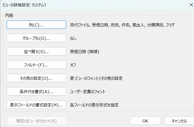Open the 列(C)... columns settings
Screen dimensions: 194x127
[36, 25]
